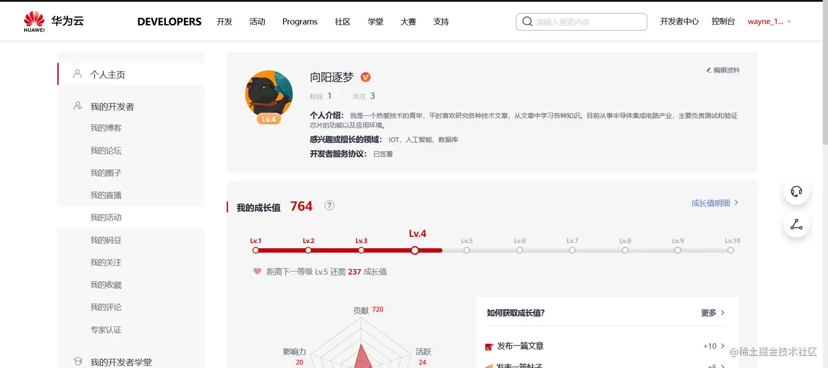Click the share floating button
This screenshot has height=368, width=828.
796,224
